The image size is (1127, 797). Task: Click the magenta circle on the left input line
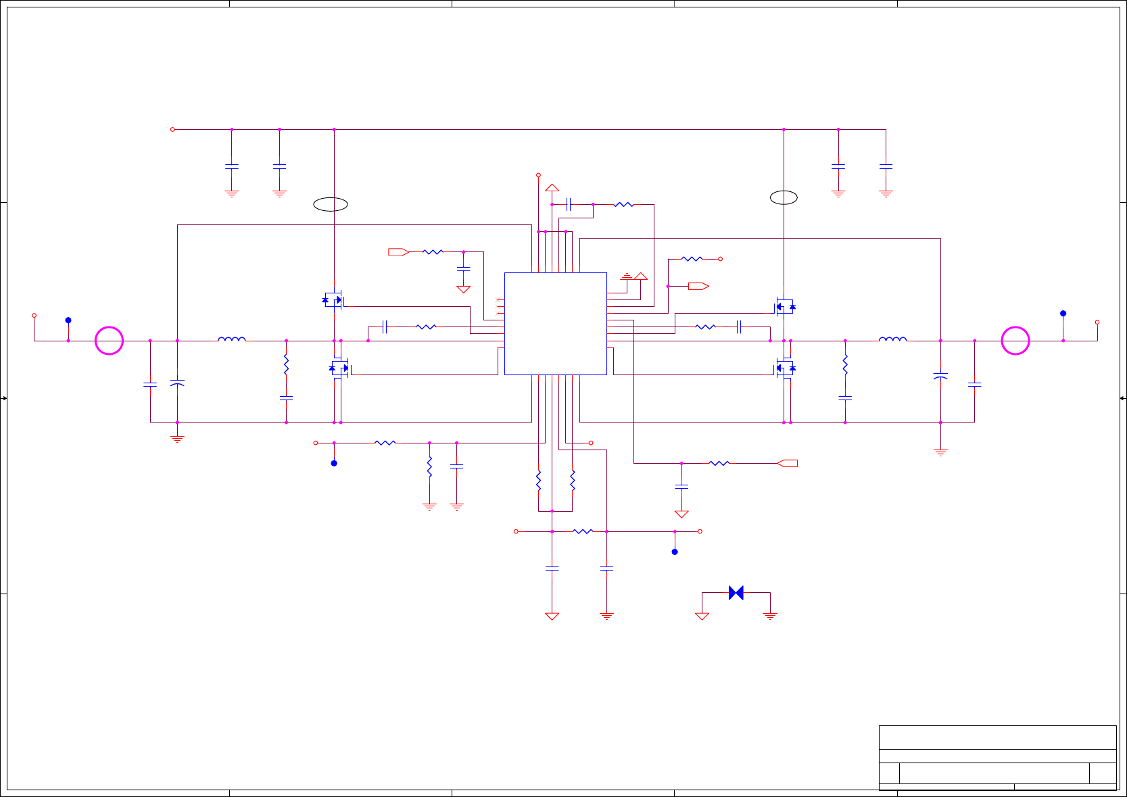[x=109, y=341]
